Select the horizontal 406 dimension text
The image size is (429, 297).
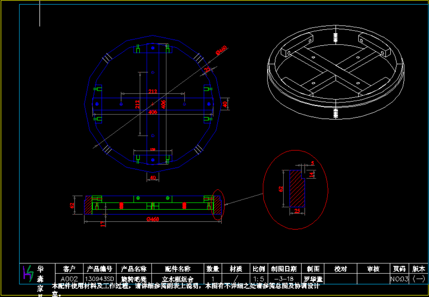153,112
